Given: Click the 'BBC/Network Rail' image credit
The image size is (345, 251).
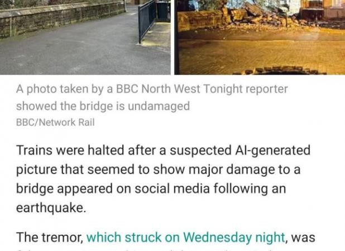Looking at the screenshot, I should pyautogui.click(x=55, y=122).
